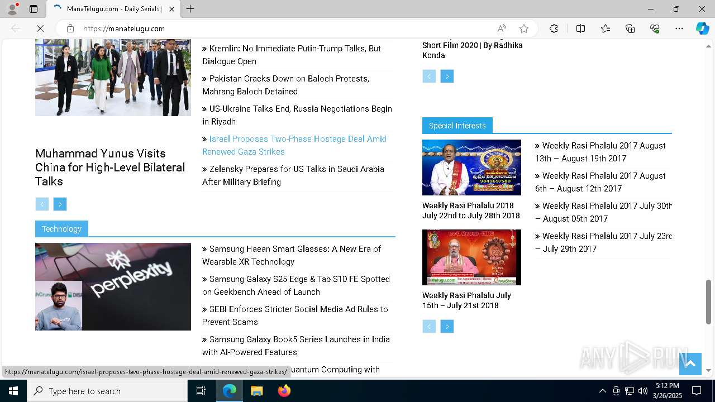Open Samsung Galaxy S25 Edge article
This screenshot has width=715, height=402.
[x=296, y=285]
